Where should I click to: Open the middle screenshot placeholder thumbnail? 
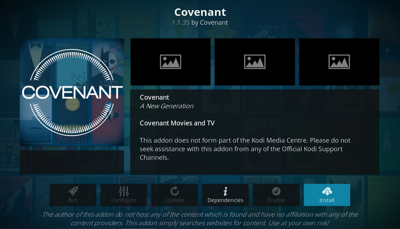click(255, 62)
